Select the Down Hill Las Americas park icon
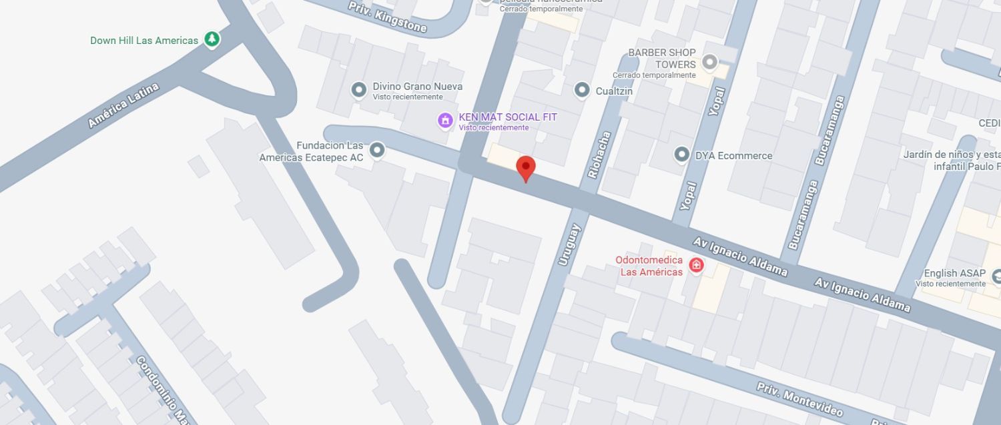This screenshot has width=1001, height=425. (212, 39)
